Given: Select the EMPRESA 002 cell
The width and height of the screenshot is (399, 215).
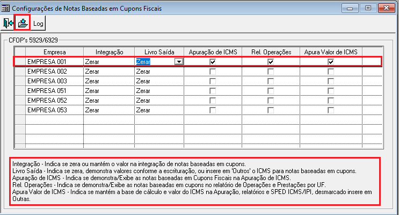Looking at the screenshot, I should tap(54, 71).
